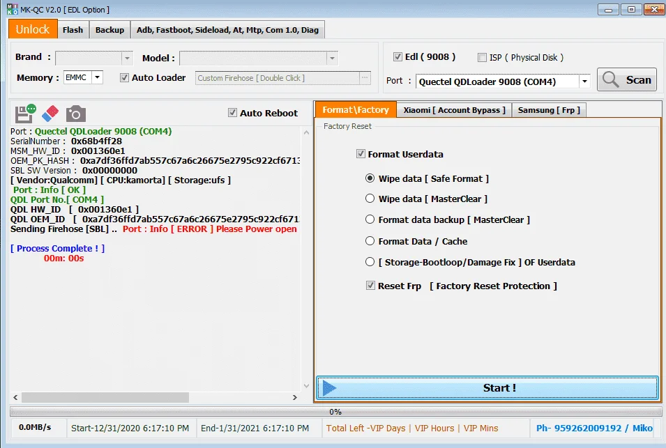Screen dimensions: 666x448
Task: Open the Adb, Fastboot, Sideload tab
Action: pyautogui.click(x=227, y=30)
